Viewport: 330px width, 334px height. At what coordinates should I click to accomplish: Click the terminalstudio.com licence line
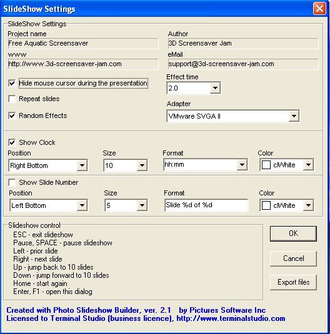tap(146, 318)
